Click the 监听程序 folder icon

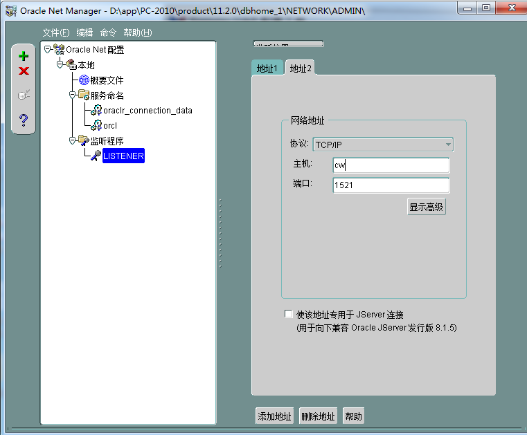[84, 140]
